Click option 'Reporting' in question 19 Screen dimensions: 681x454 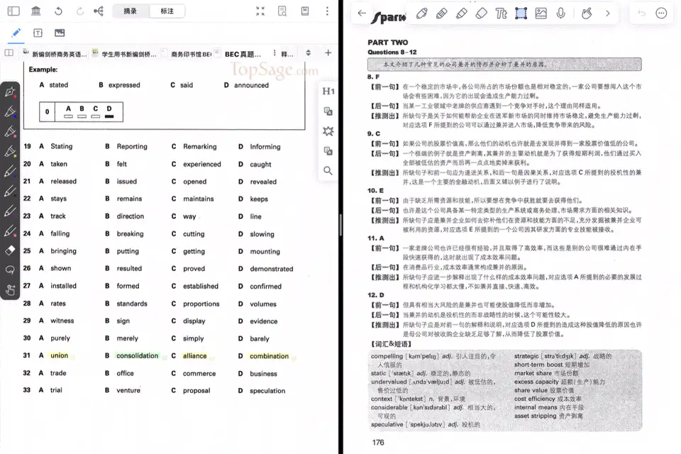132,146
